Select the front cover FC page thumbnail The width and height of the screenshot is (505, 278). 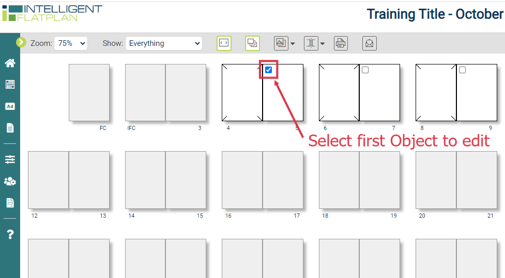[89, 92]
